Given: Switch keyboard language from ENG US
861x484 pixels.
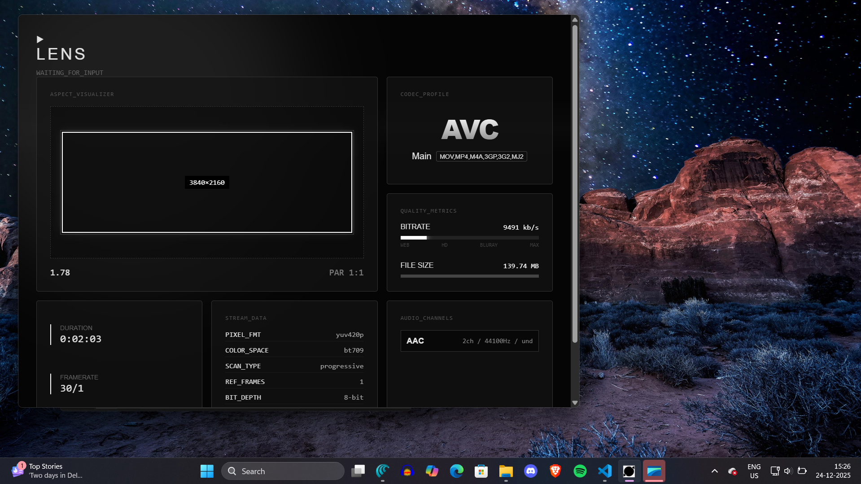Looking at the screenshot, I should coord(754,471).
